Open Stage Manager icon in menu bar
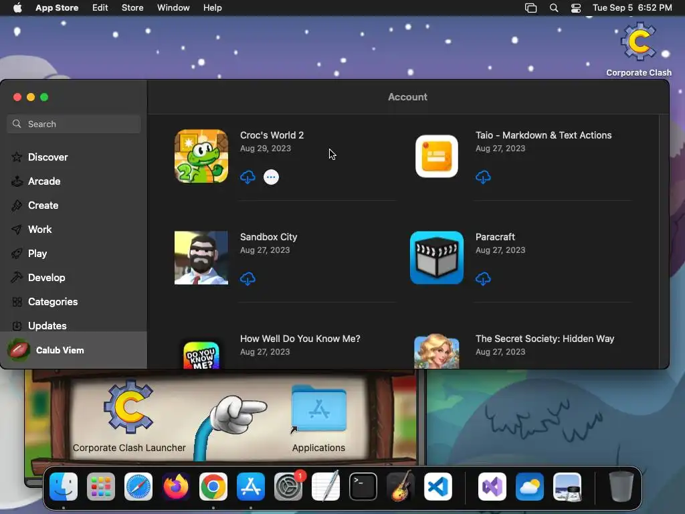Image resolution: width=685 pixels, height=514 pixels. pos(530,8)
